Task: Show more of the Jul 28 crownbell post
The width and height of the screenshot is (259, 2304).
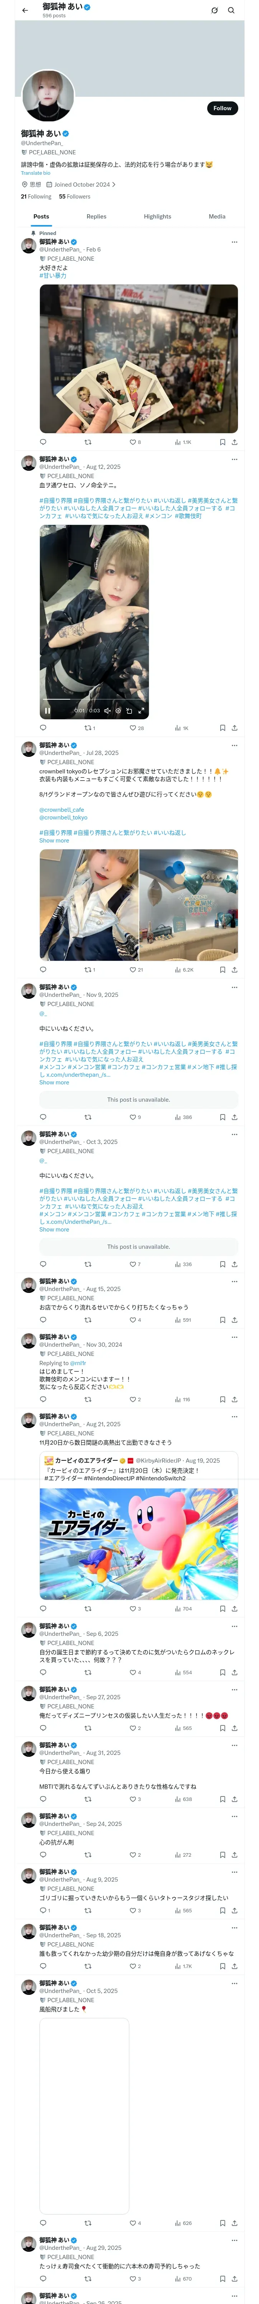Action: click(54, 840)
